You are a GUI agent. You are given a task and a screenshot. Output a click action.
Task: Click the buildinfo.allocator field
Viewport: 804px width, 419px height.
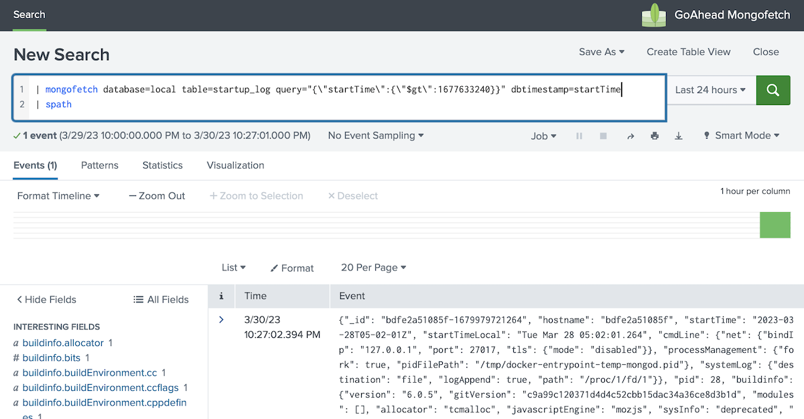point(63,343)
